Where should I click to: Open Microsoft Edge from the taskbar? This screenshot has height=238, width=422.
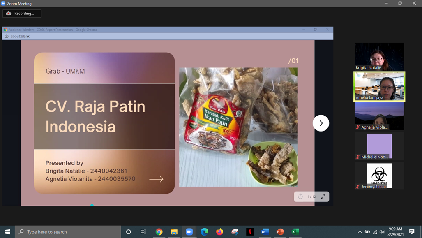[x=204, y=232]
